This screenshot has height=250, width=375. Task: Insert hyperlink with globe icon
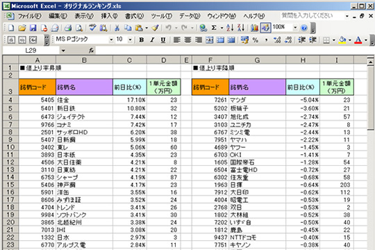[203, 28]
